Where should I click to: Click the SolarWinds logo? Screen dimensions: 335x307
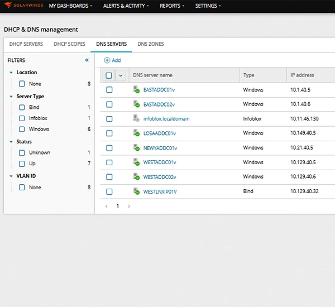pyautogui.click(x=23, y=5)
